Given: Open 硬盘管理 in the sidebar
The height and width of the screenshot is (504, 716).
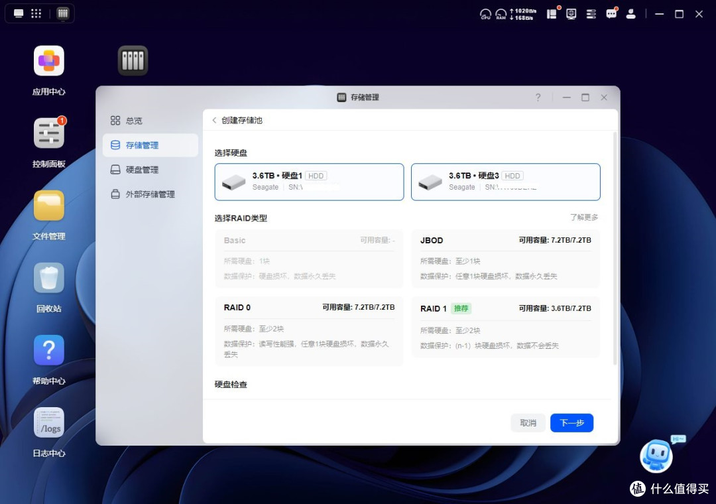Looking at the screenshot, I should 150,170.
